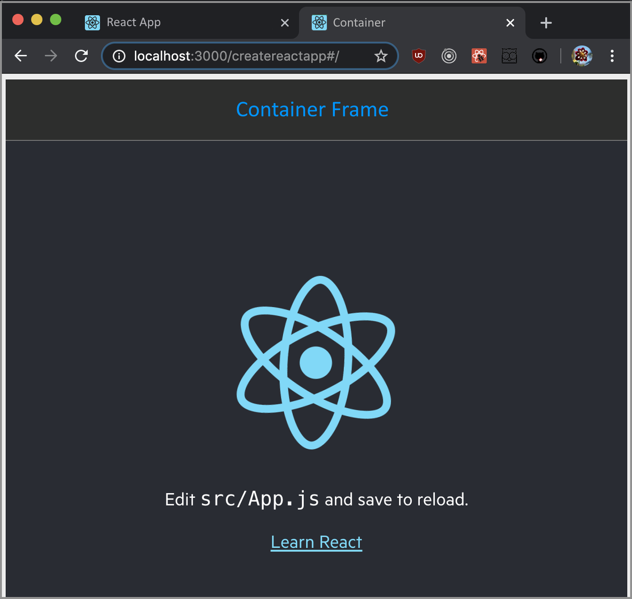The width and height of the screenshot is (632, 599).
Task: Open the React Developer Tools extension
Action: click(479, 56)
